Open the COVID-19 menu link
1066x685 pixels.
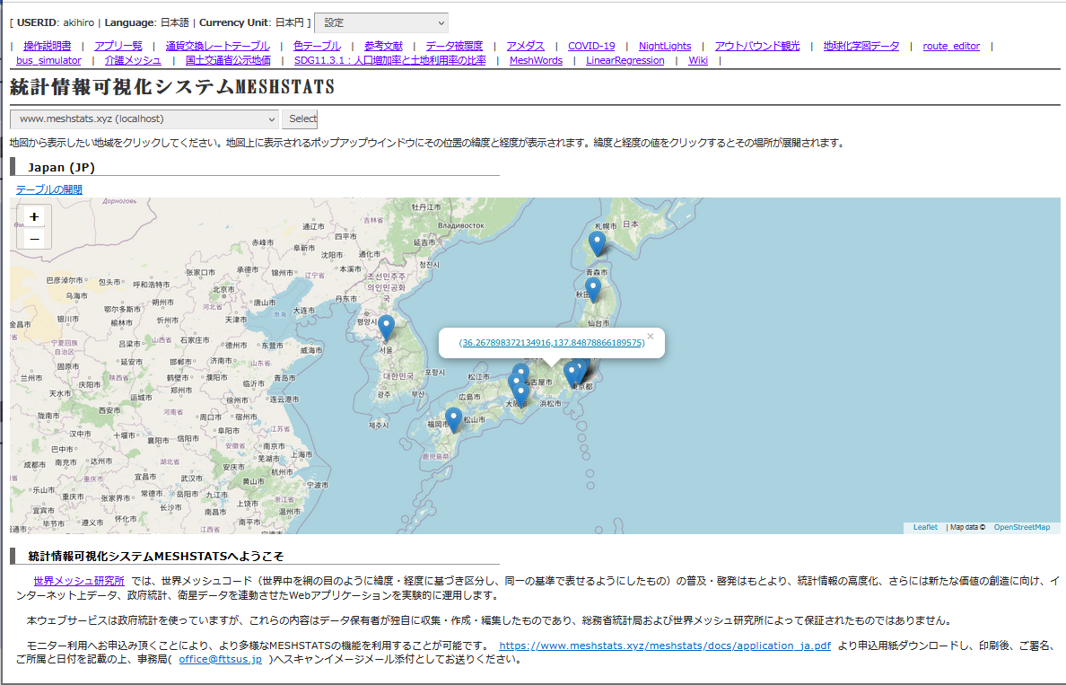coord(591,46)
